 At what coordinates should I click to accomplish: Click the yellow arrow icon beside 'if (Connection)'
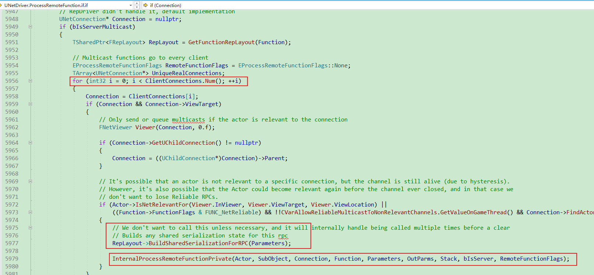[x=145, y=5]
